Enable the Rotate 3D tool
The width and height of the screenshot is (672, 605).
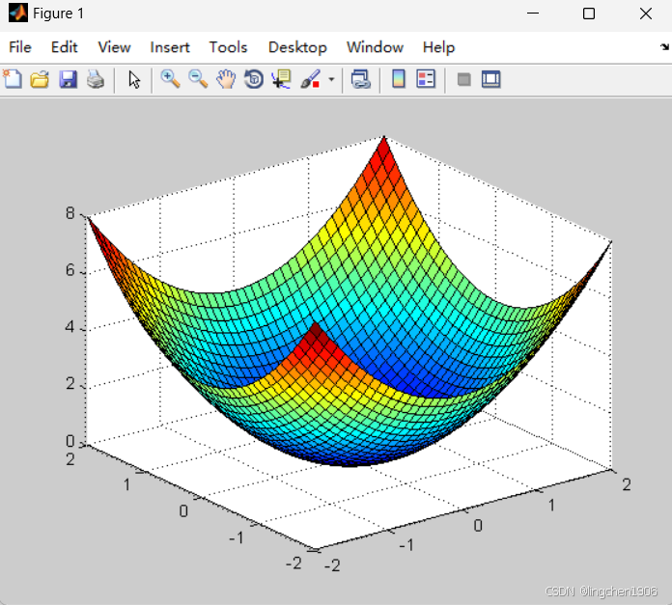(254, 80)
